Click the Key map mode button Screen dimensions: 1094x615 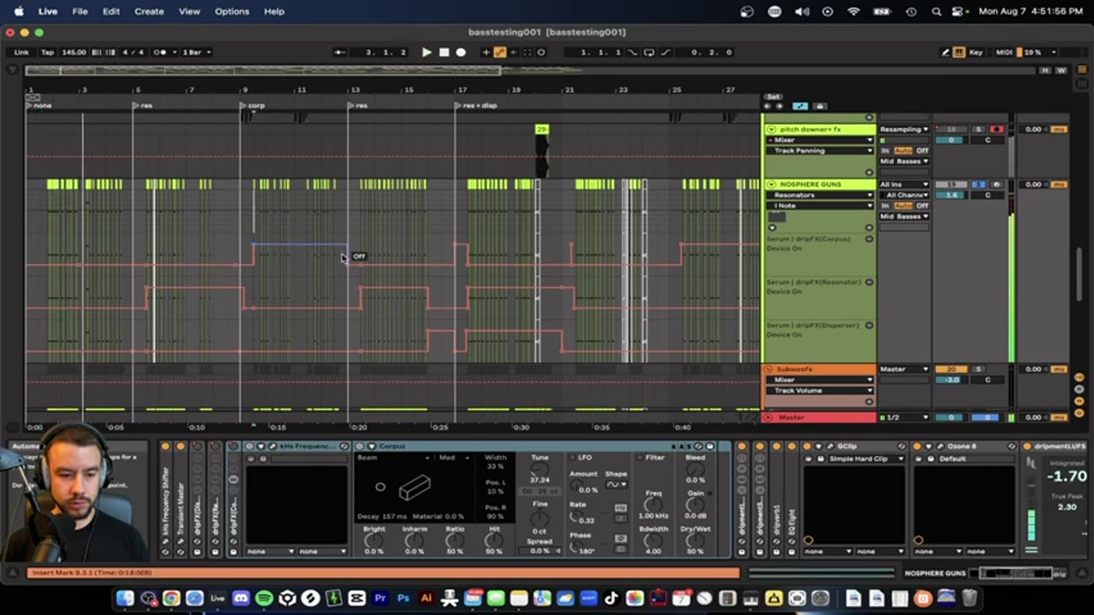click(976, 52)
